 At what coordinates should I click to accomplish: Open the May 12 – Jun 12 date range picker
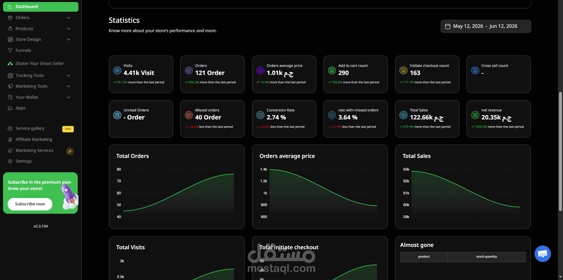coord(486,26)
